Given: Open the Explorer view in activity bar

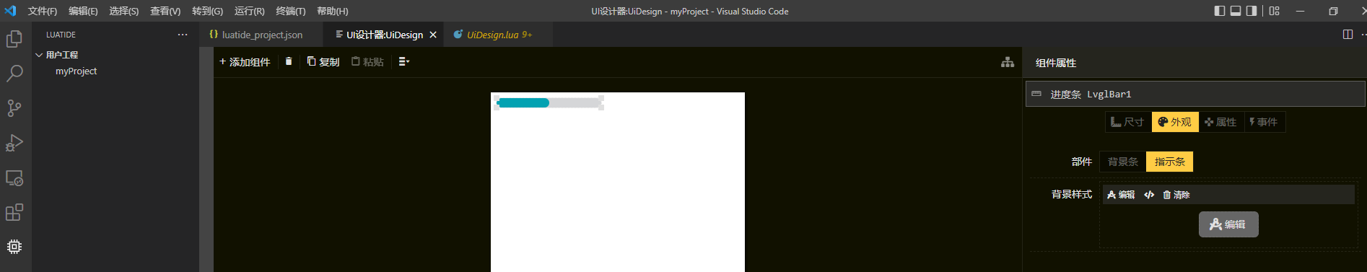Looking at the screenshot, I should [14, 39].
